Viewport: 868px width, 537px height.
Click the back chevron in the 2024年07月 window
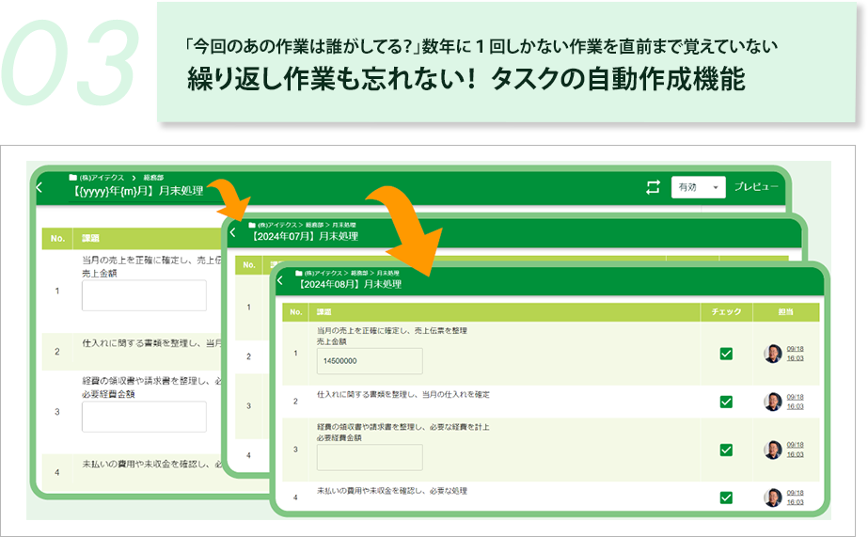click(232, 232)
